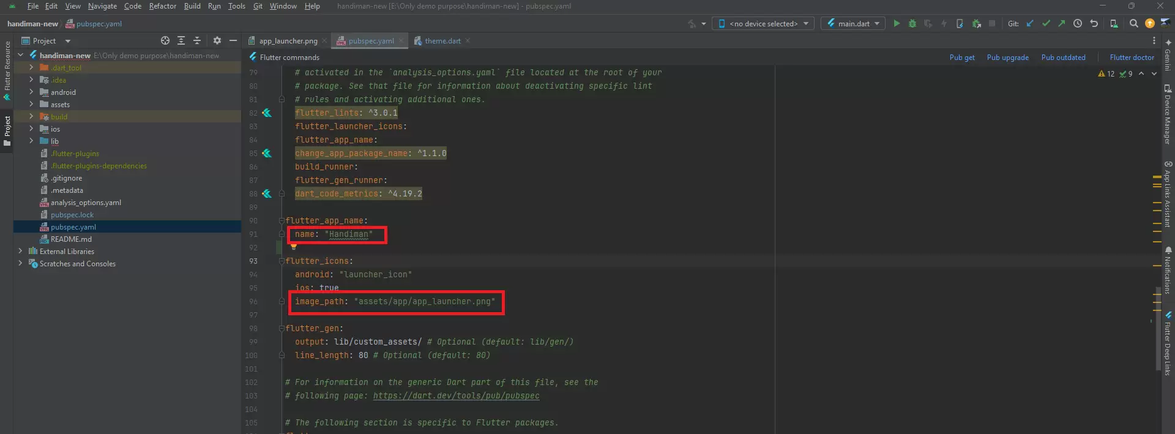Fold the flutter_gen block
The width and height of the screenshot is (1175, 434).
point(282,328)
